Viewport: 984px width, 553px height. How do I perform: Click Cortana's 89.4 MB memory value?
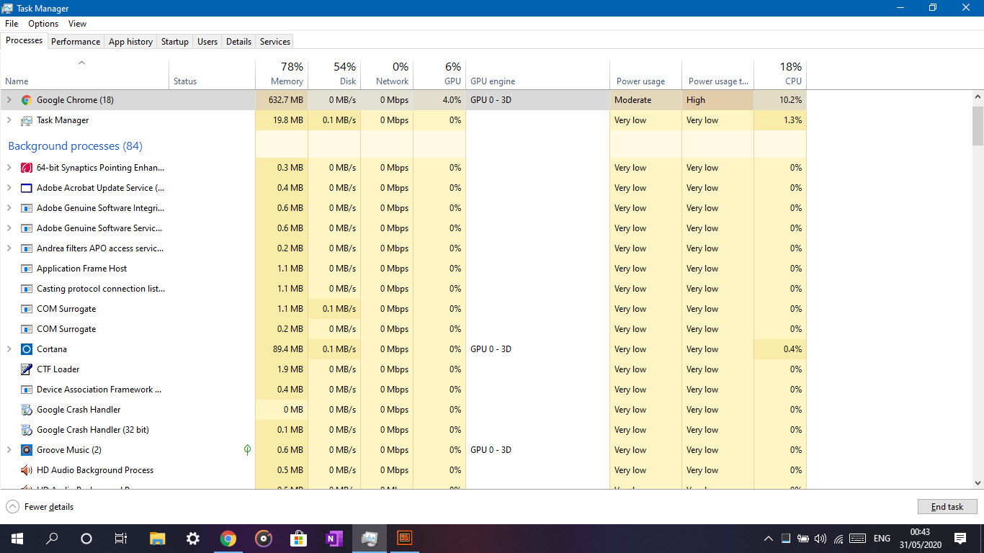coord(288,349)
